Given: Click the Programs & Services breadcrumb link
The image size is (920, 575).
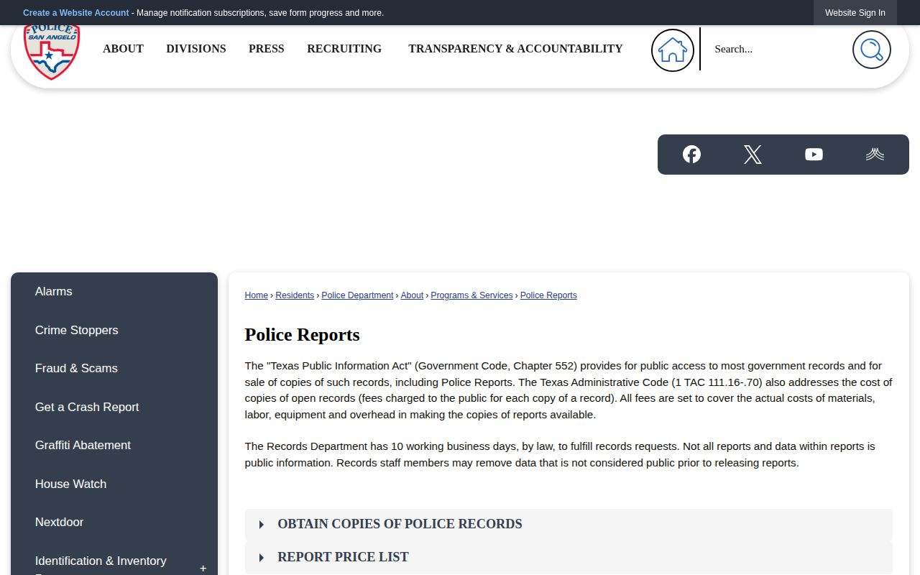Looking at the screenshot, I should (471, 295).
